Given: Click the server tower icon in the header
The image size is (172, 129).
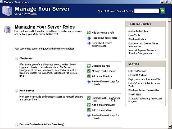Looking at the screenshot, I should click(x=7, y=11).
